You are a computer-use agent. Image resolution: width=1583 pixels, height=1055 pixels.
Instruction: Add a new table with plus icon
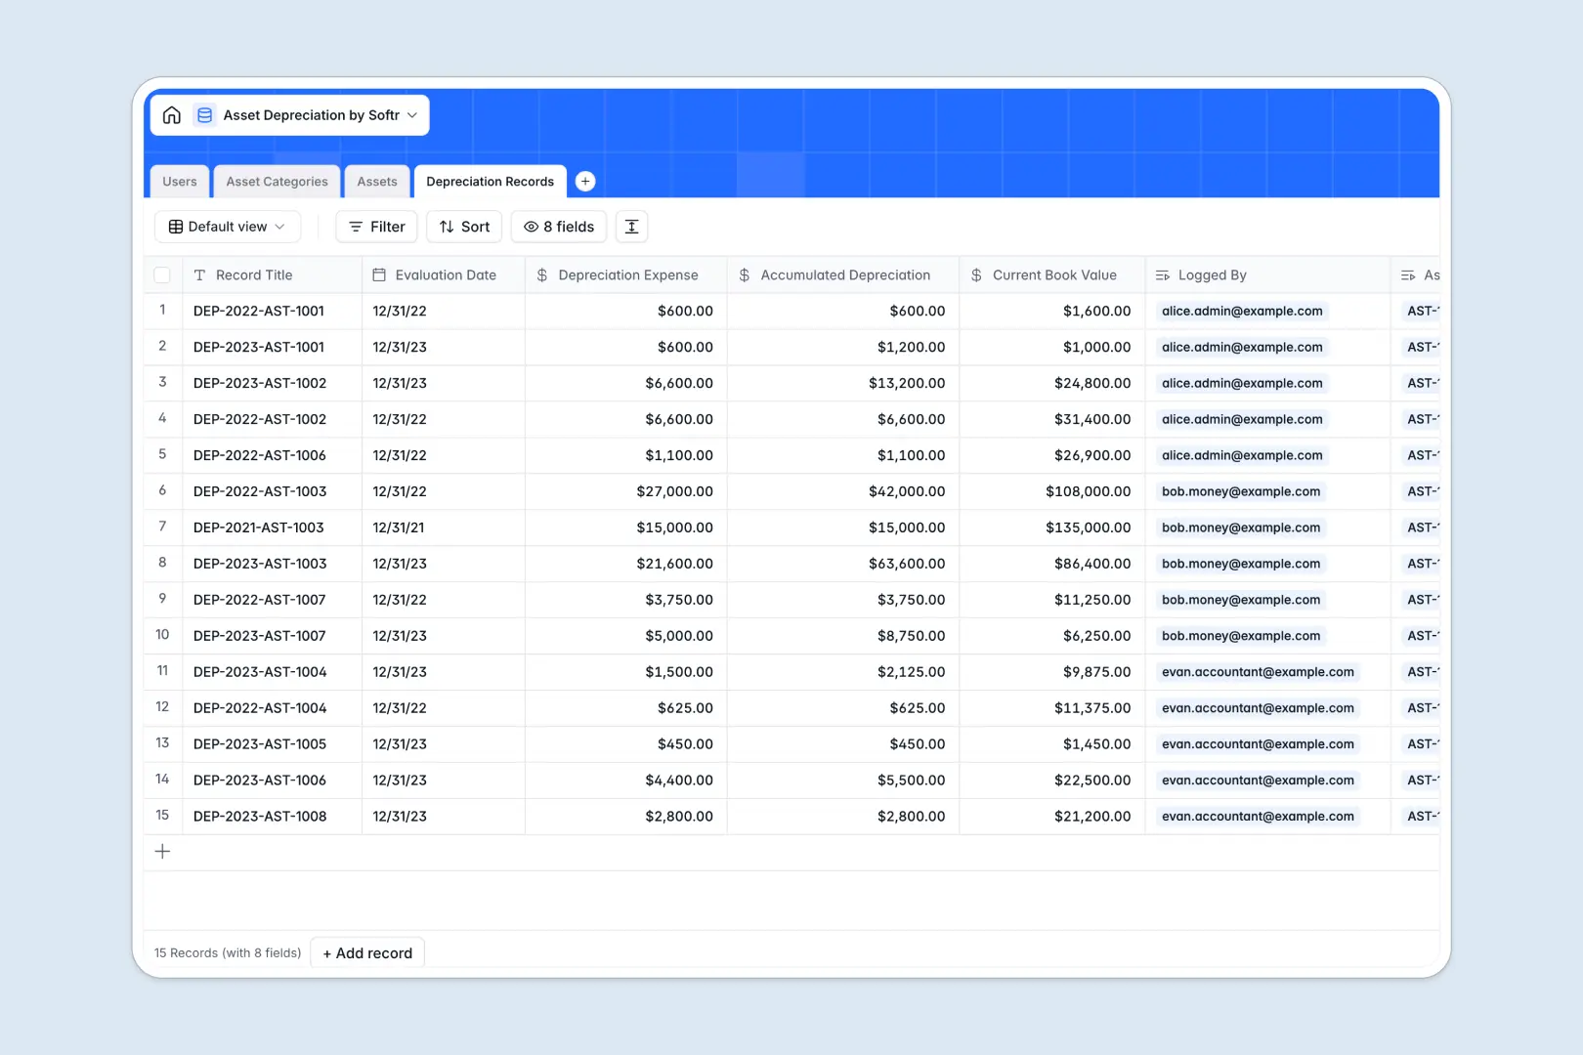[x=585, y=181]
